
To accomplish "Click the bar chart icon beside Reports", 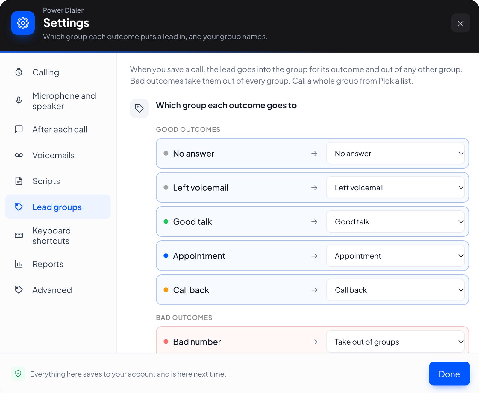I will pyautogui.click(x=19, y=264).
